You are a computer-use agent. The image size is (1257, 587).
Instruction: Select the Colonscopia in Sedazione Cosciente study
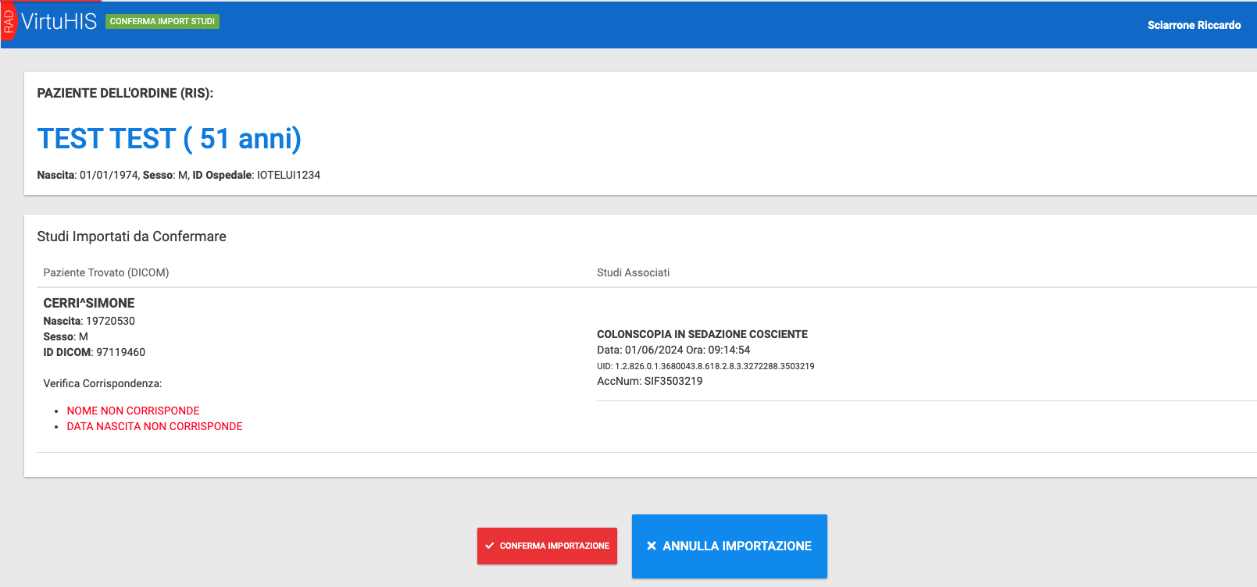(x=702, y=334)
